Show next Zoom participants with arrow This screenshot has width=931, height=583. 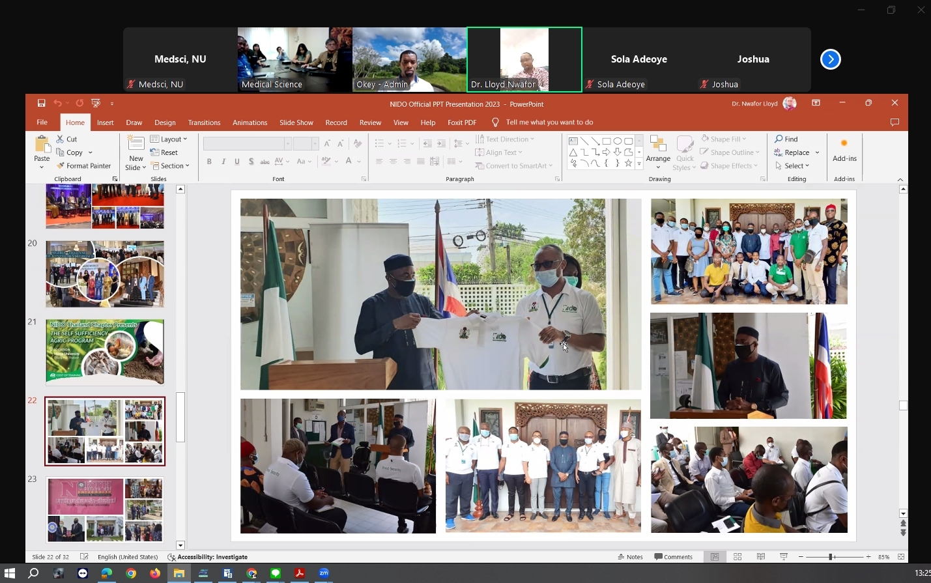pyautogui.click(x=830, y=59)
